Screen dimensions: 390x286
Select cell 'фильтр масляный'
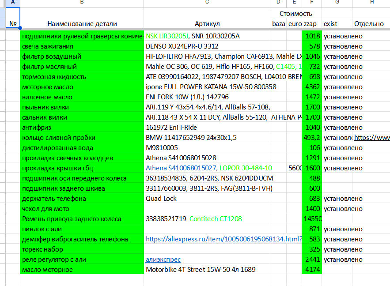click(82, 67)
